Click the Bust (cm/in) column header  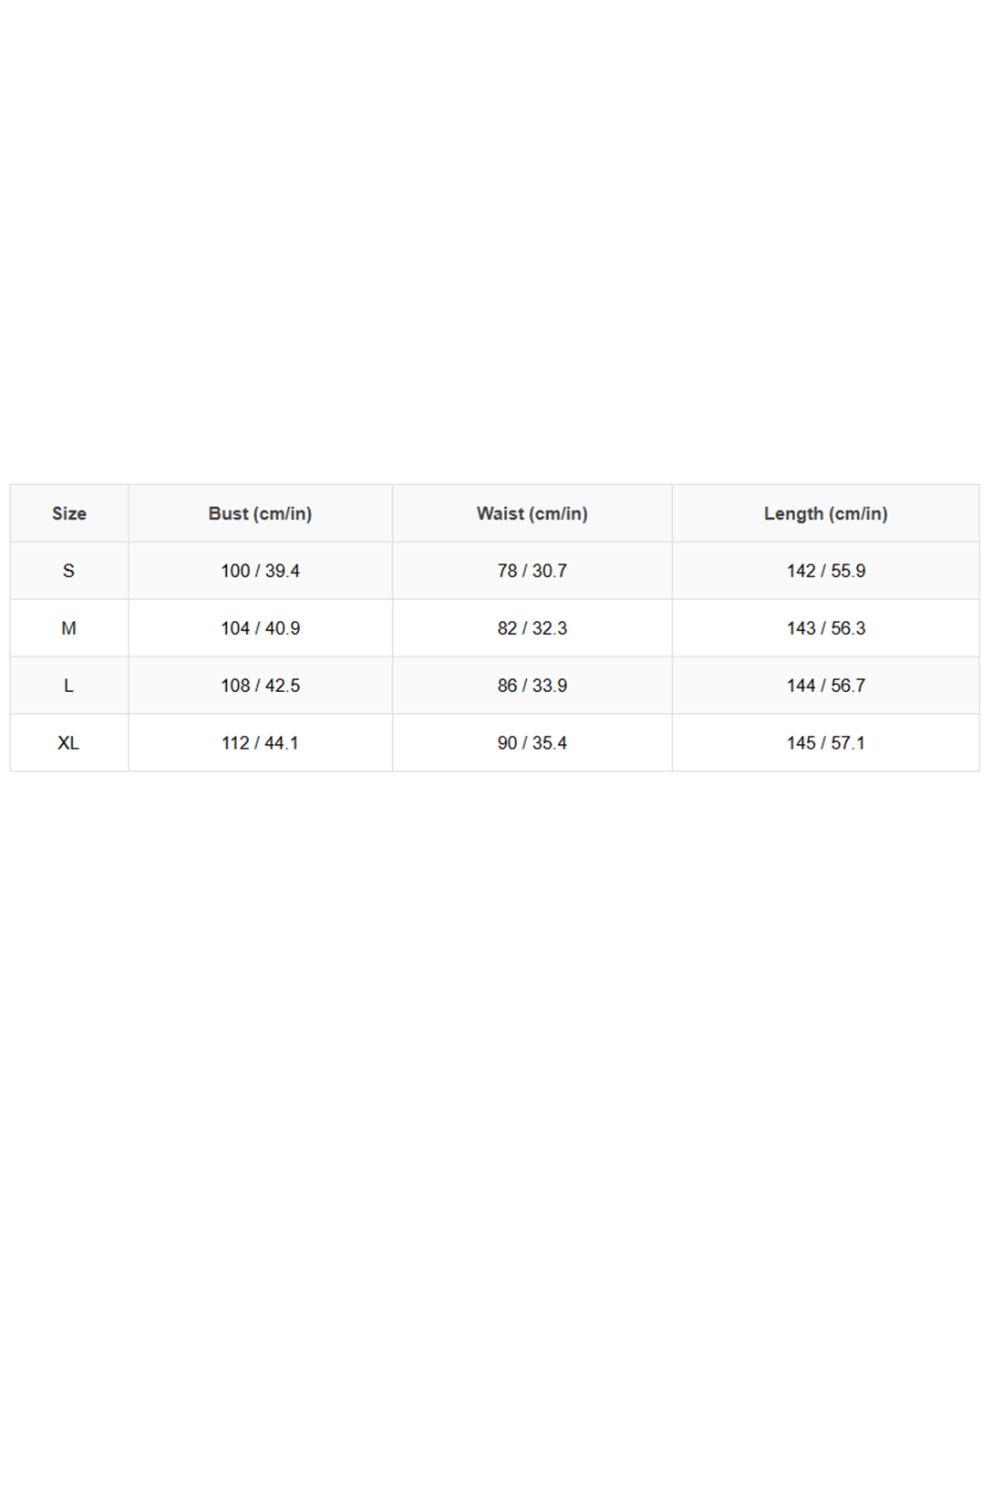[x=261, y=513]
